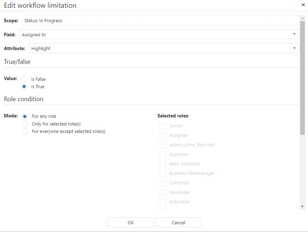308x232 pixels.
Task: Check the Approver role checkbox
Action: 162,154
